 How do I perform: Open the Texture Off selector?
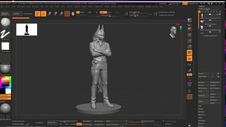(6, 59)
